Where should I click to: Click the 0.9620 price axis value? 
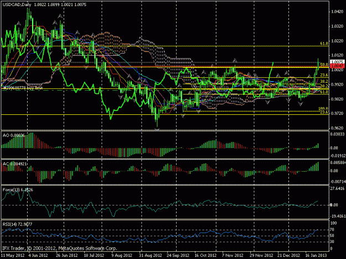(337, 128)
